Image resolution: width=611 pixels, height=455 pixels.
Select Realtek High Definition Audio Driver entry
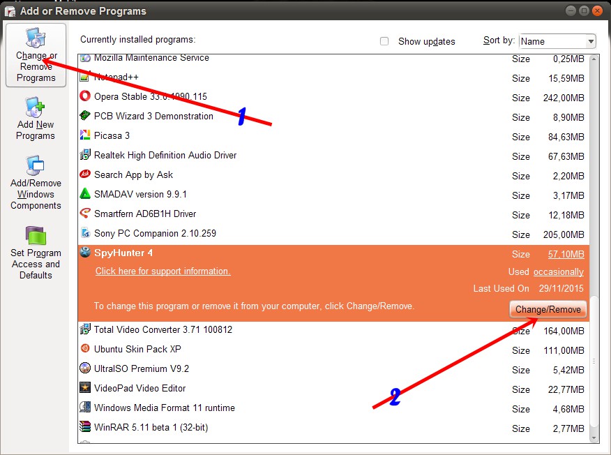(x=333, y=155)
